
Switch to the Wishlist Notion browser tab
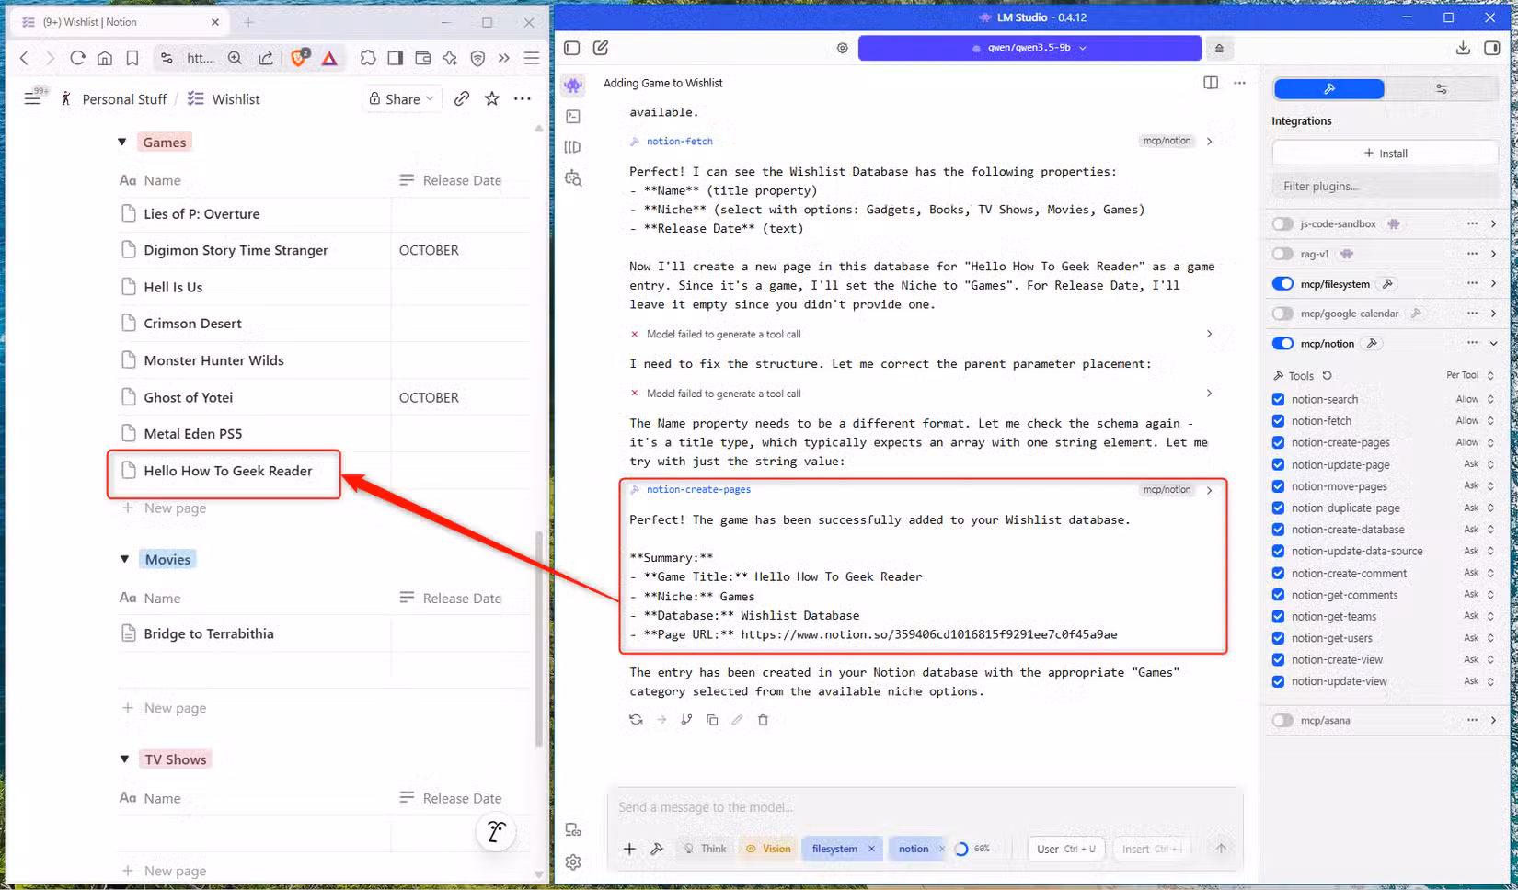coord(118,22)
